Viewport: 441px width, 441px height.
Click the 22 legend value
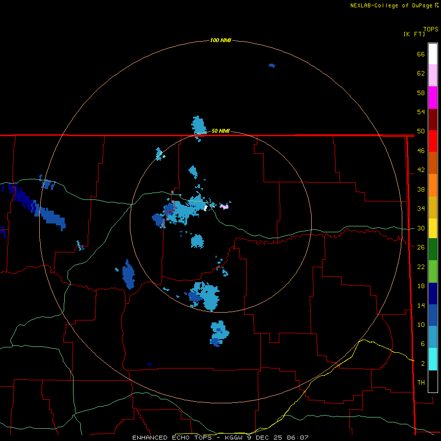click(x=421, y=267)
